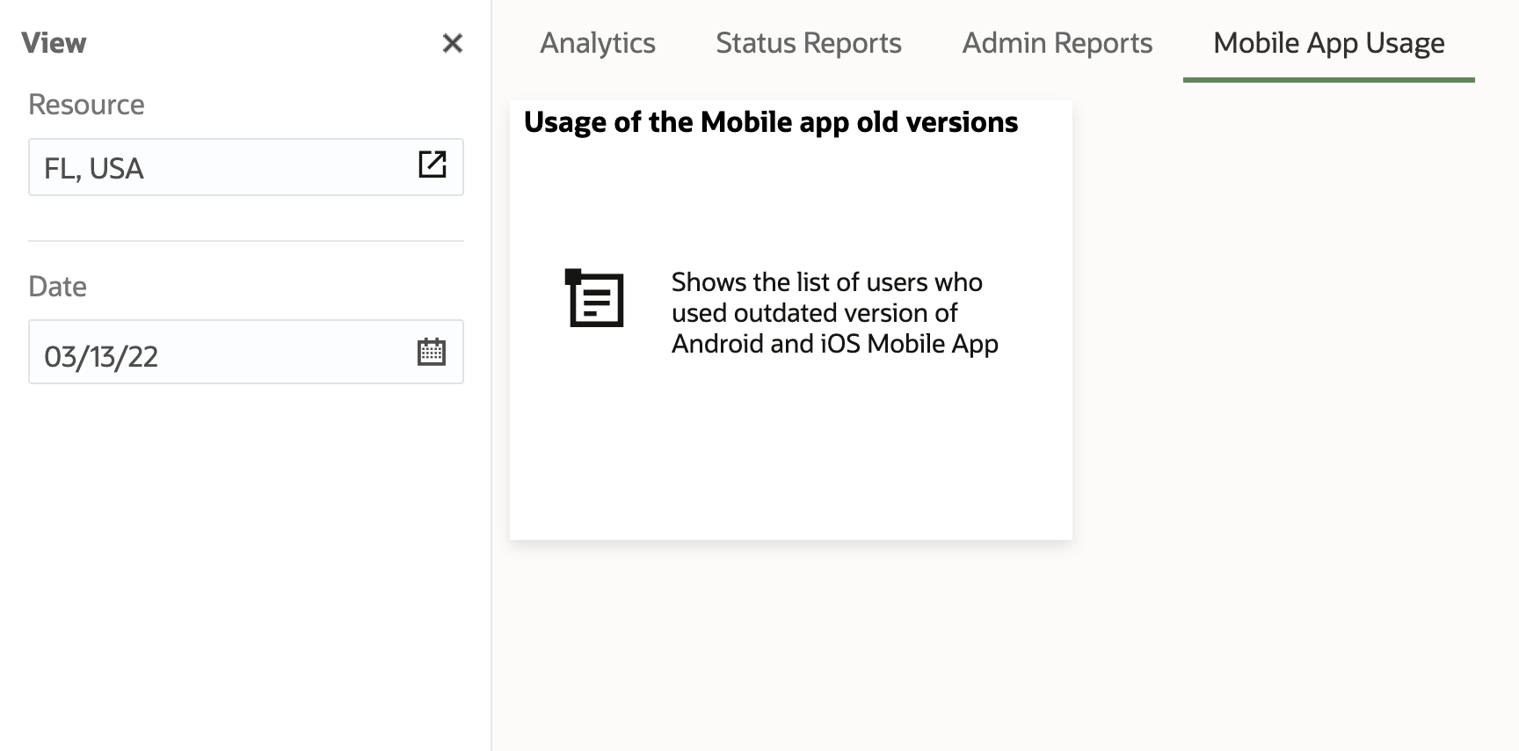Select the Mobile App Usage tab

(1328, 43)
